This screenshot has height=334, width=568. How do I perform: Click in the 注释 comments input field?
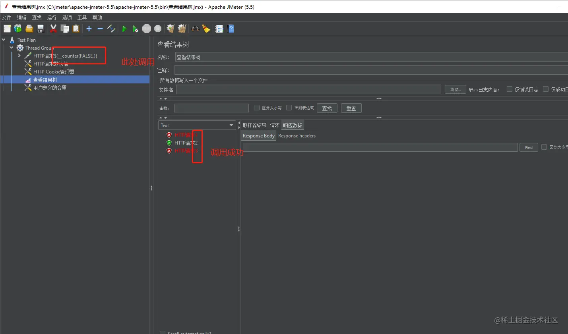371,70
